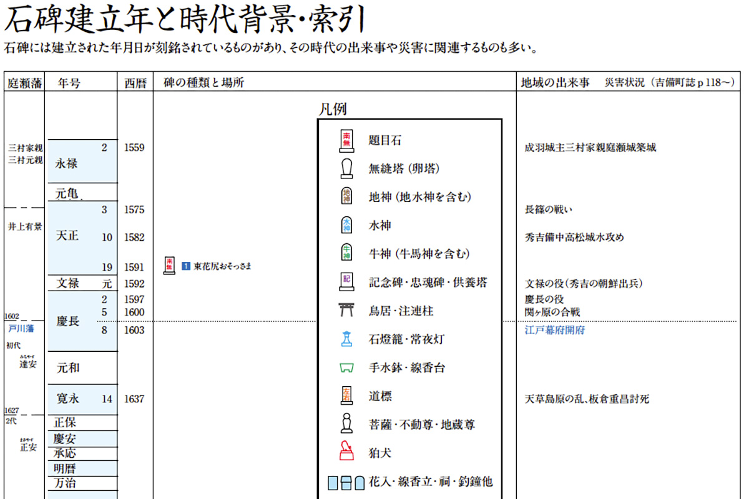
Task: Select the 道標 signpost legend icon
Action: pyautogui.click(x=346, y=395)
